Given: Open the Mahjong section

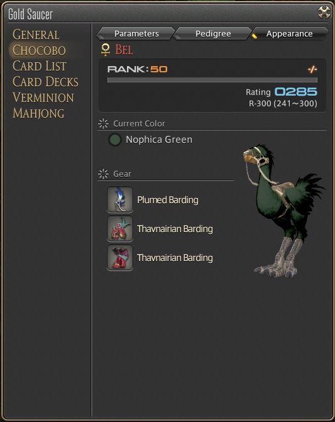Looking at the screenshot, I should pyautogui.click(x=38, y=113).
